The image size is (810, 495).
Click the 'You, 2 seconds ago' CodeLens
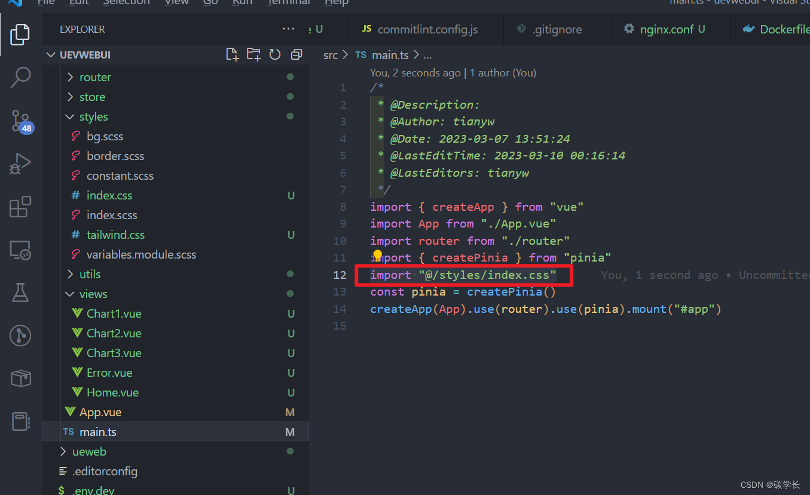point(415,73)
